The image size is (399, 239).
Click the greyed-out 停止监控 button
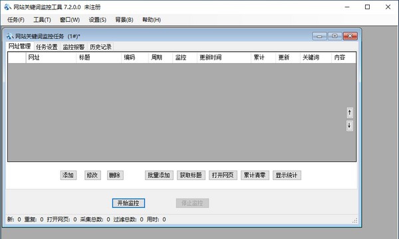(x=192, y=203)
